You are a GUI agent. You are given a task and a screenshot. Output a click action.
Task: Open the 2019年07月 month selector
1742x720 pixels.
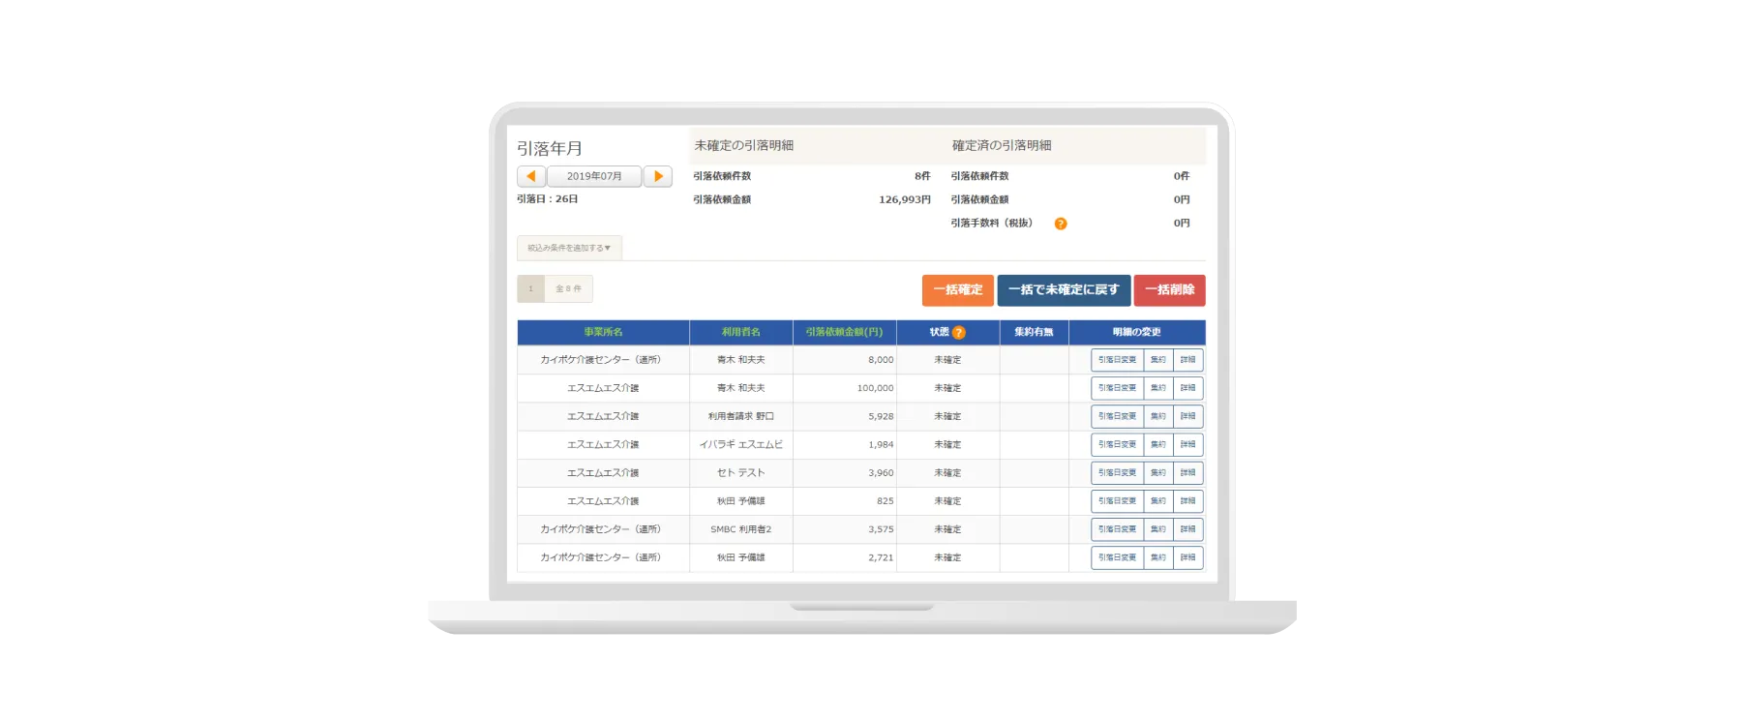tap(594, 176)
